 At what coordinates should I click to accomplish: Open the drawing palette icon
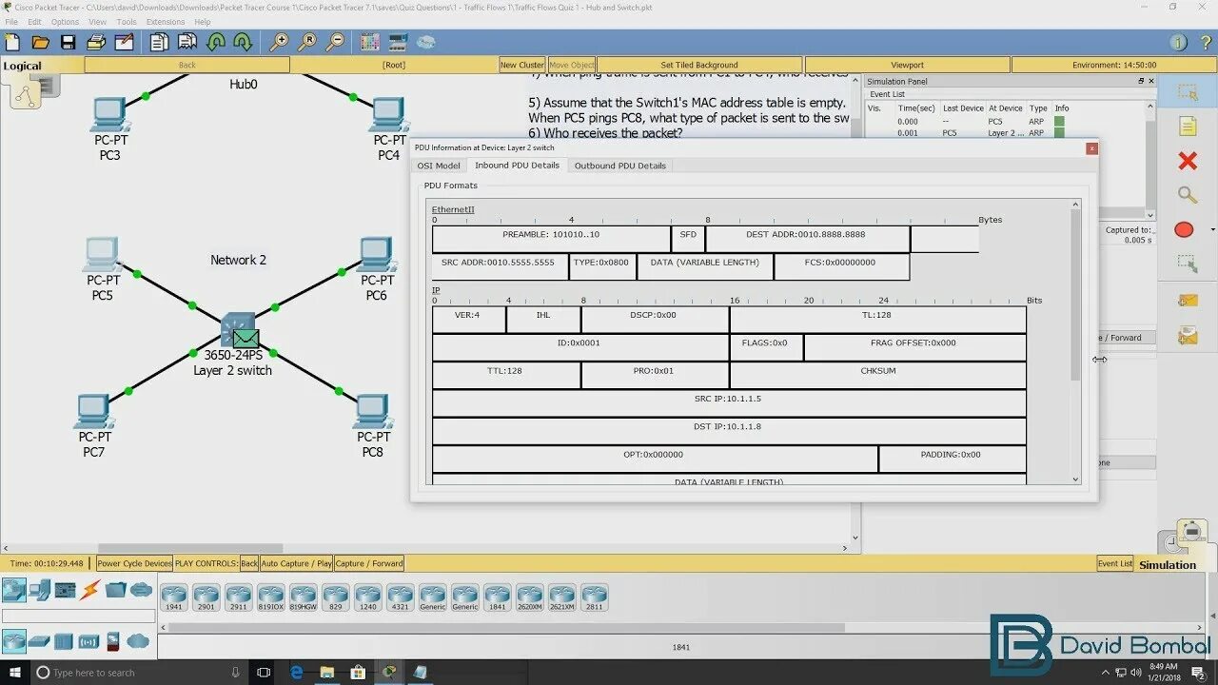pos(370,42)
